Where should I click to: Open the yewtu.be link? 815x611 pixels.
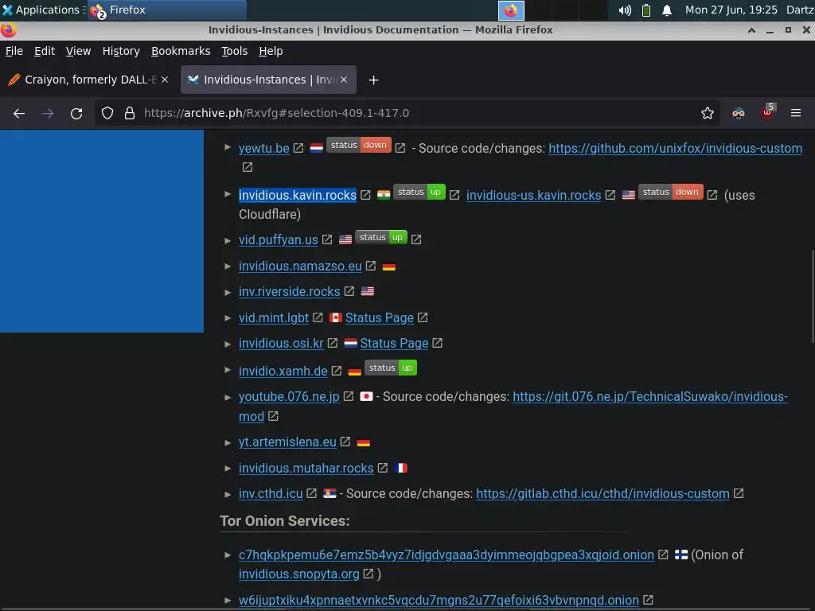[264, 148]
